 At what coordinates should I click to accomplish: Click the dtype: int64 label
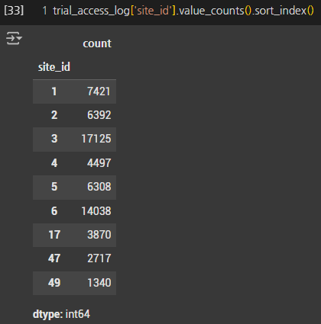pyautogui.click(x=61, y=314)
